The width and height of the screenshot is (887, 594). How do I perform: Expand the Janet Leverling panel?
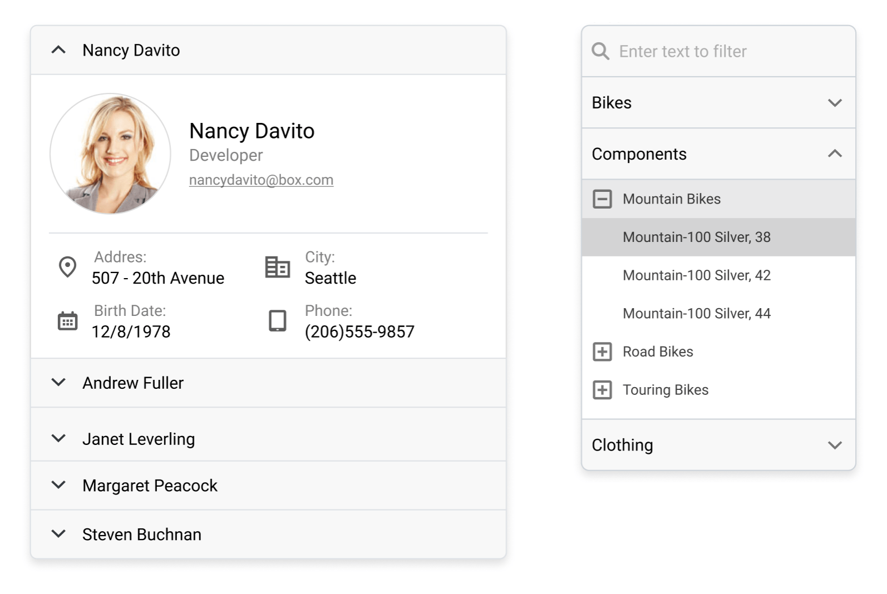coord(58,439)
